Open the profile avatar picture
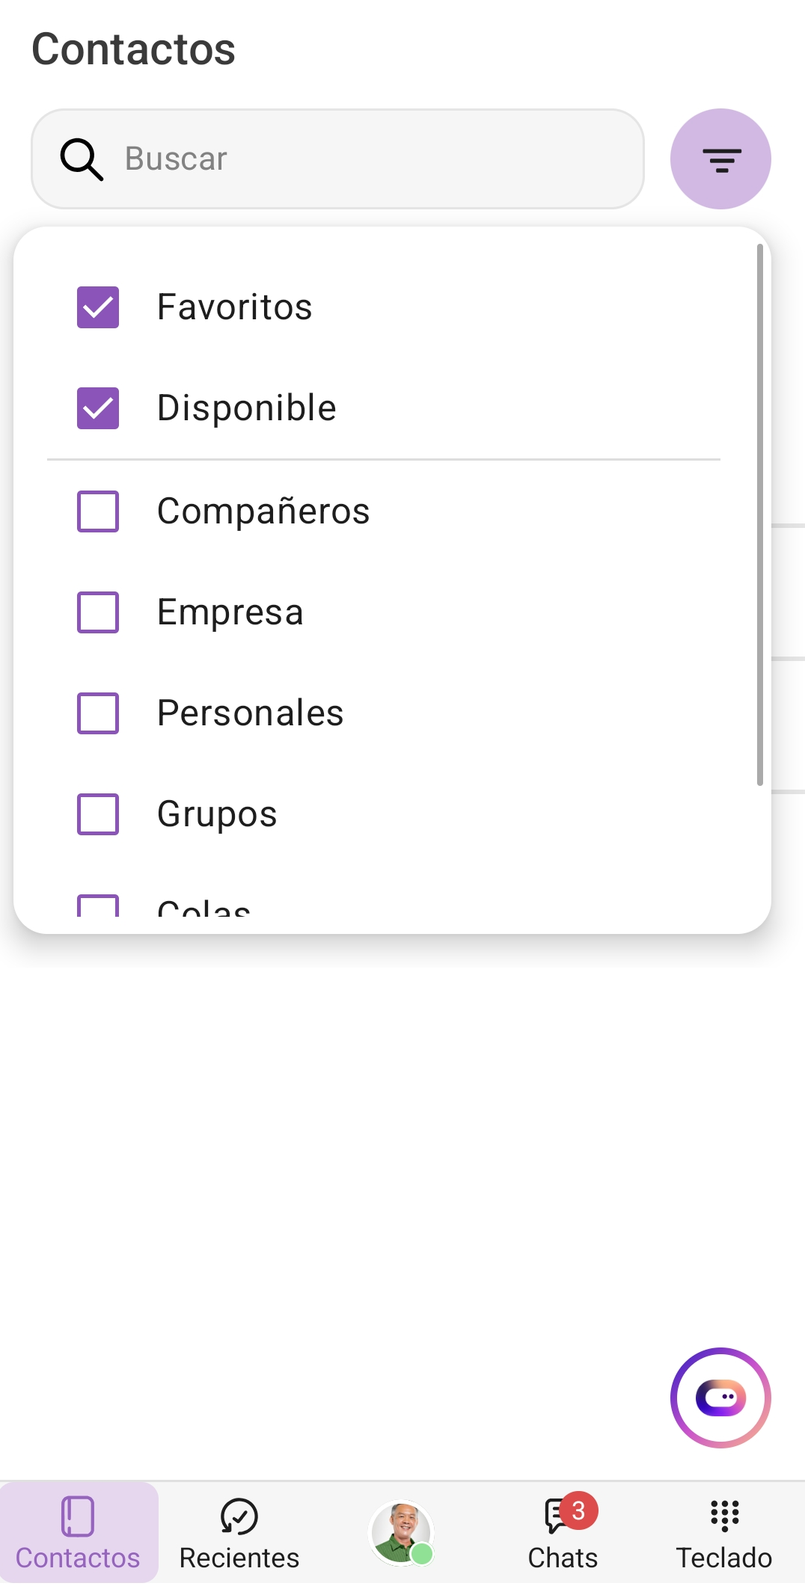This screenshot has width=805, height=1589. coord(401,1531)
